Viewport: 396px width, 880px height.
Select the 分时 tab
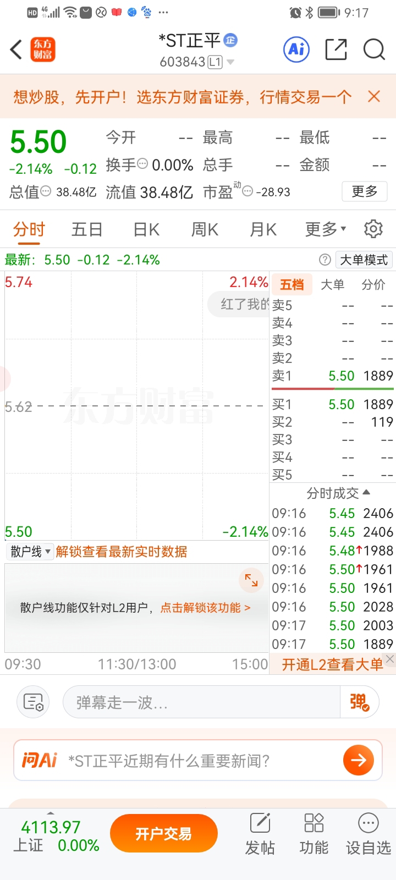pos(29,229)
